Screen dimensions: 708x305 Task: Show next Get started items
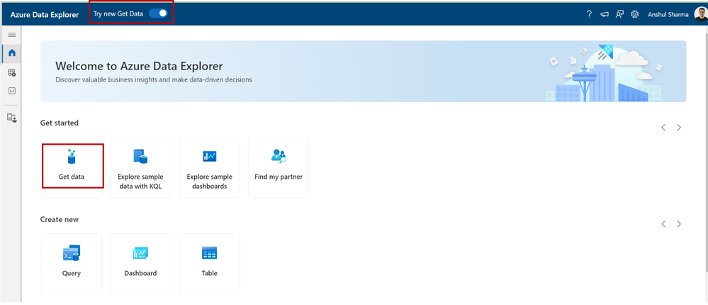[x=679, y=128]
